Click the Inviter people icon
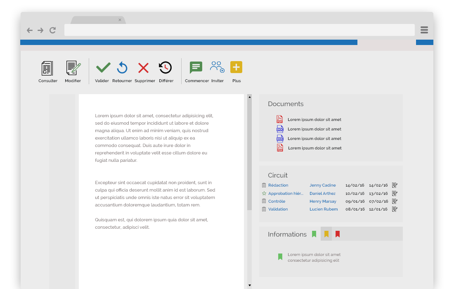 pyautogui.click(x=217, y=67)
